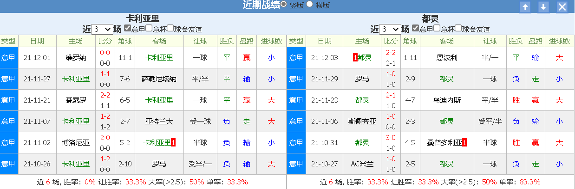Image resolution: width=575 pixels, height=189 pixels.
Task: Close the 近期战绩 panel with X
Action: point(562,7)
